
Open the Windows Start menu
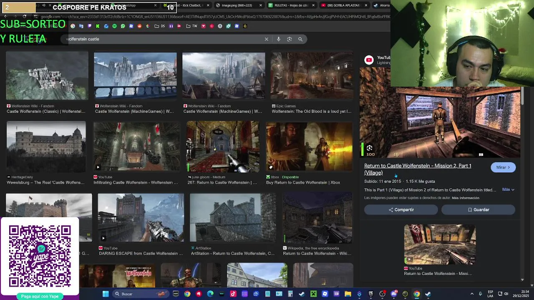click(x=106, y=294)
